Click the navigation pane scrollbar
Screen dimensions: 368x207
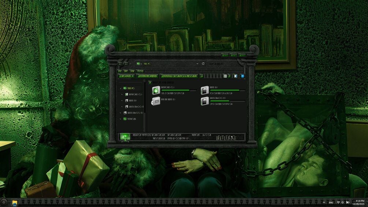coord(145,106)
